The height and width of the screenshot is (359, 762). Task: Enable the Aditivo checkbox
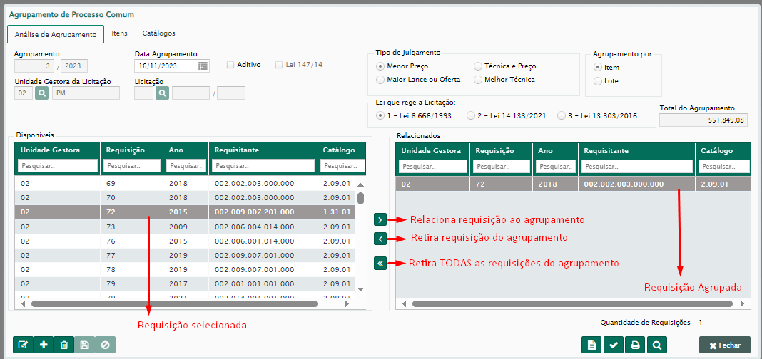point(230,65)
